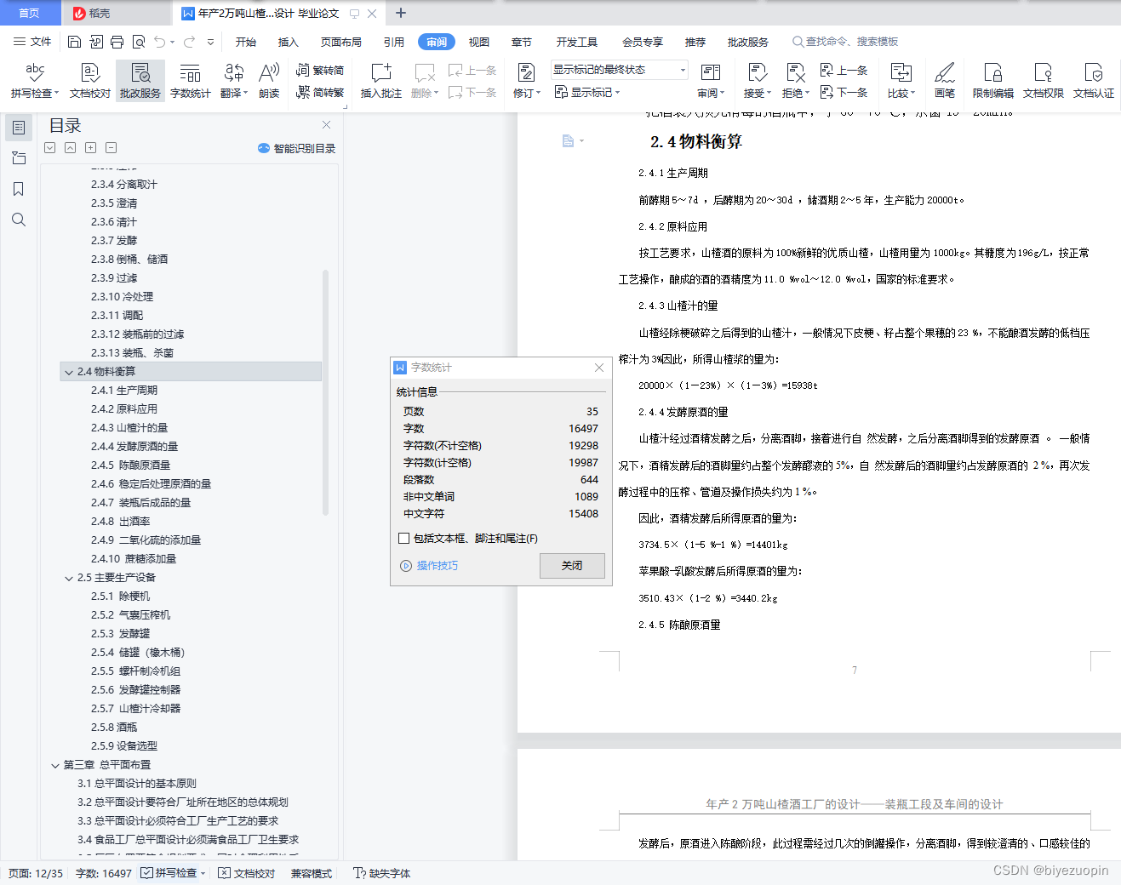Image resolution: width=1121 pixels, height=885 pixels.
Task: Check 包括文本框、脚注和尾注 checkbox
Action: [404, 538]
